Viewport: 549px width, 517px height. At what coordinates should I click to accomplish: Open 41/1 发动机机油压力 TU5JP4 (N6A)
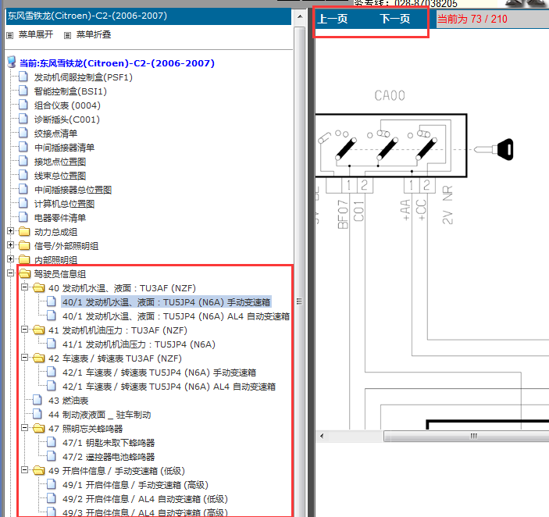139,344
